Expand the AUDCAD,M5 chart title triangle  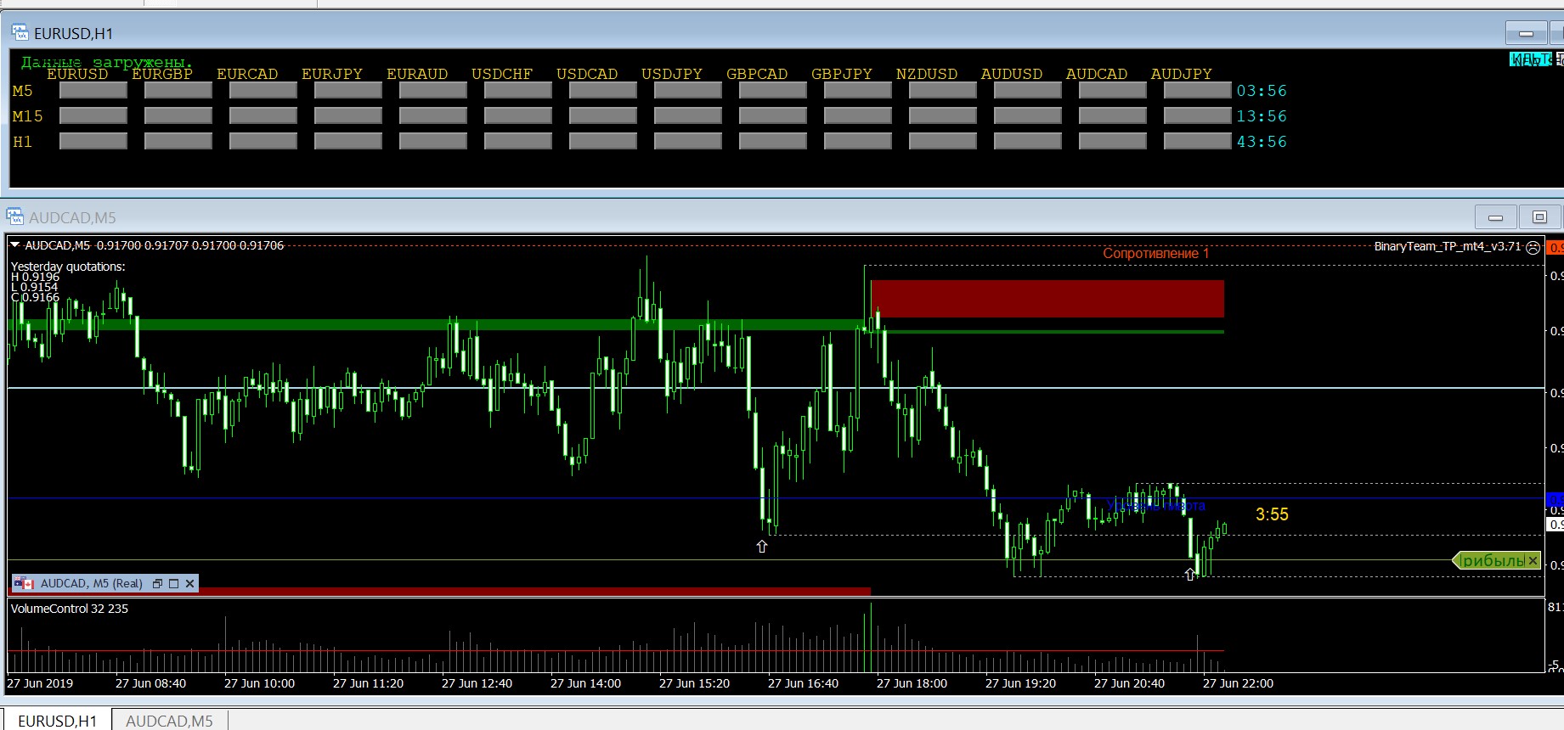15,245
